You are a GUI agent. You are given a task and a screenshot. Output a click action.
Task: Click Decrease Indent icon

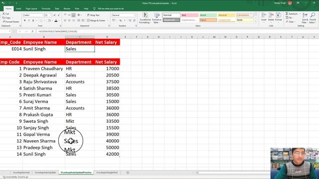pos(79,20)
